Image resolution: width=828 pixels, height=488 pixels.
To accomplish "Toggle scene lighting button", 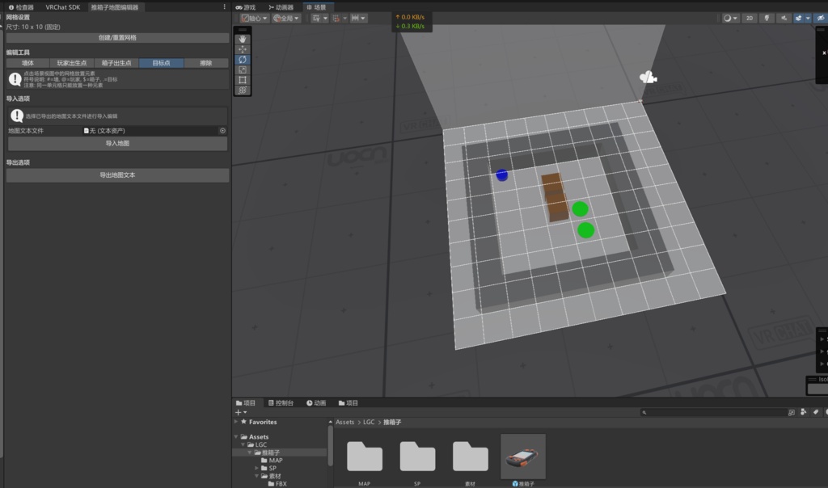I will coord(767,18).
